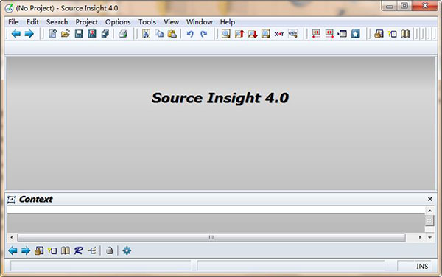The width and height of the screenshot is (442, 277).
Task: Click Context vertical scrollbar down arrow
Action: pos(429,237)
